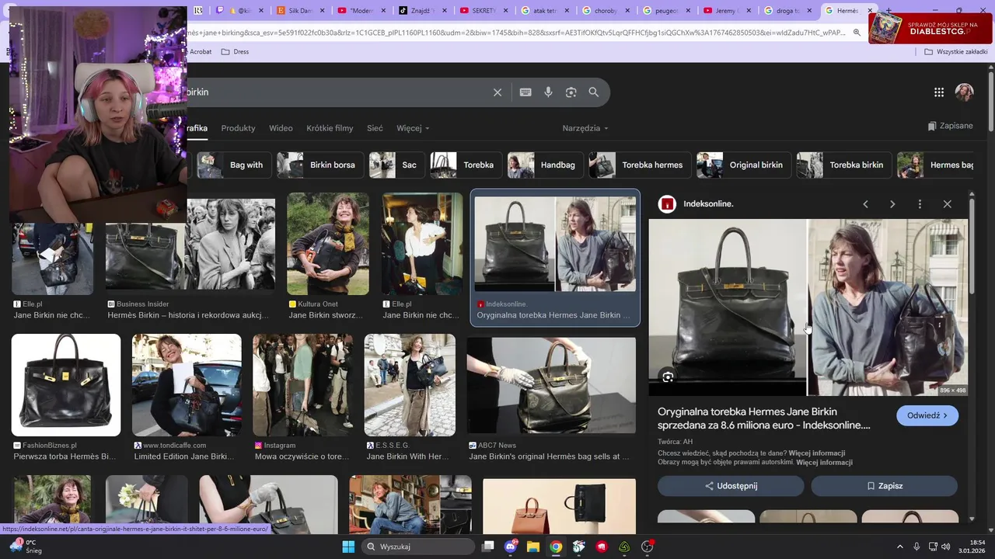Open the on-screen keyboard icon in search bar
This screenshot has height=559, width=995.
(x=525, y=92)
